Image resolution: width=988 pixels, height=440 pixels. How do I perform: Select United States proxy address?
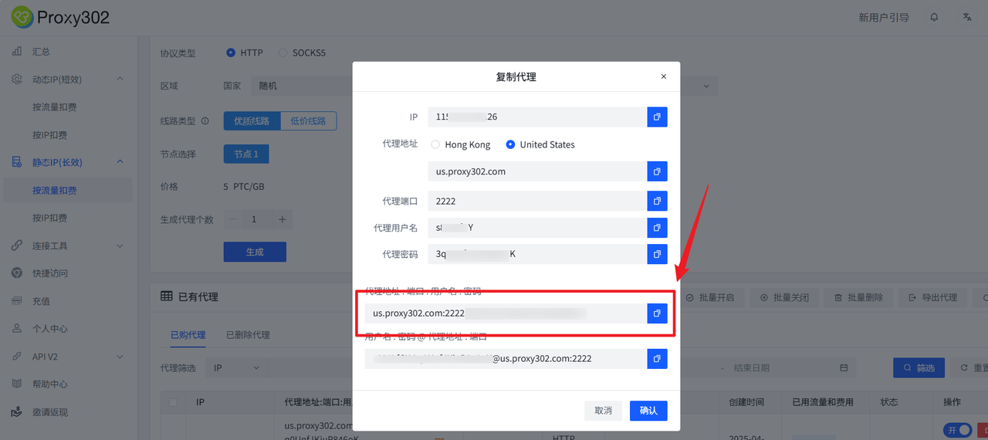(540, 144)
